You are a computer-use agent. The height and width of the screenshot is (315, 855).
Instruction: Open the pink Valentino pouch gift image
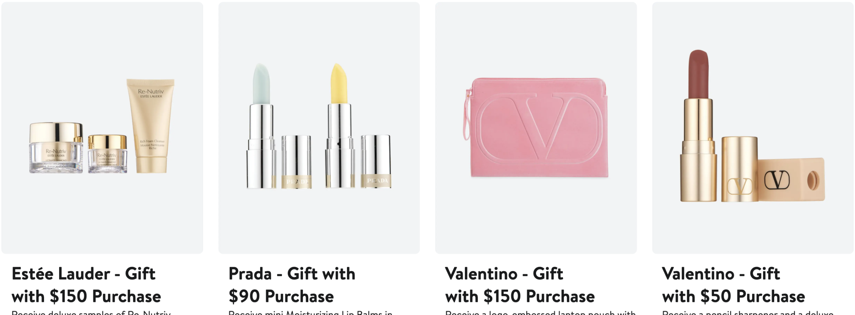536,128
